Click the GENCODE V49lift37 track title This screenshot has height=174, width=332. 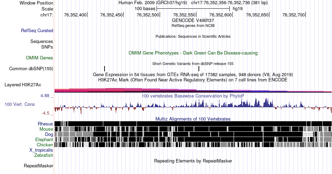tap(193, 20)
